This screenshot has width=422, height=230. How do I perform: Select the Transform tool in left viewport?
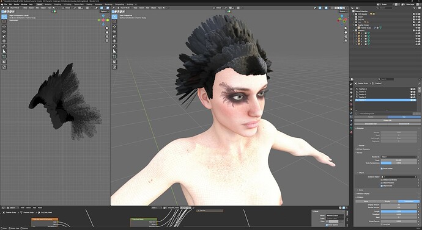point(4,41)
